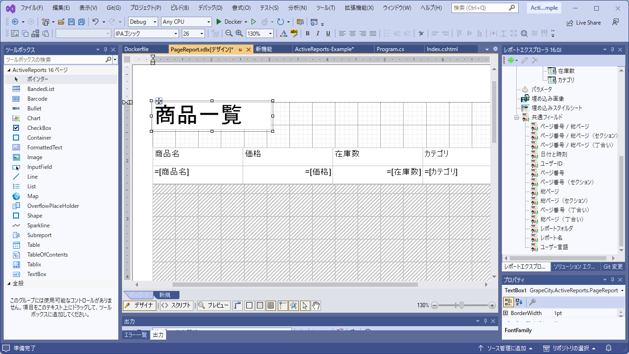This screenshot has height=354, width=629.
Task: Select the TableOfContents control
Action: 47,255
